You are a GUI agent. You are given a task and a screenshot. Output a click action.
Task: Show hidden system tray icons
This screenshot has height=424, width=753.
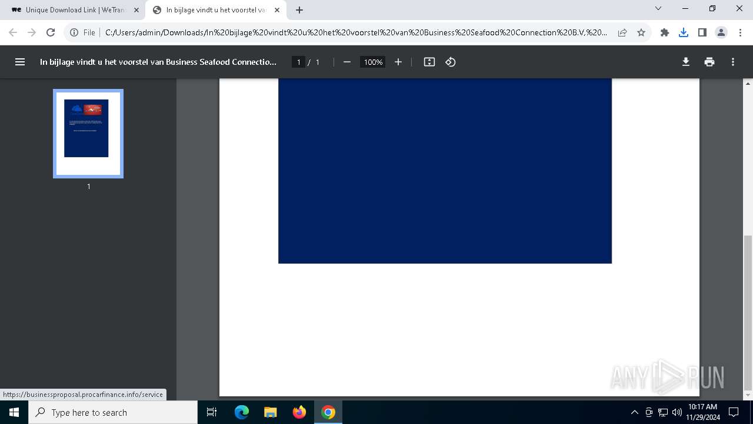click(x=634, y=412)
